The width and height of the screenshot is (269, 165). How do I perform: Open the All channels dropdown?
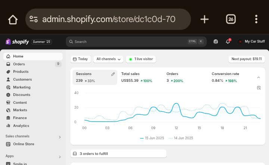coord(108,59)
